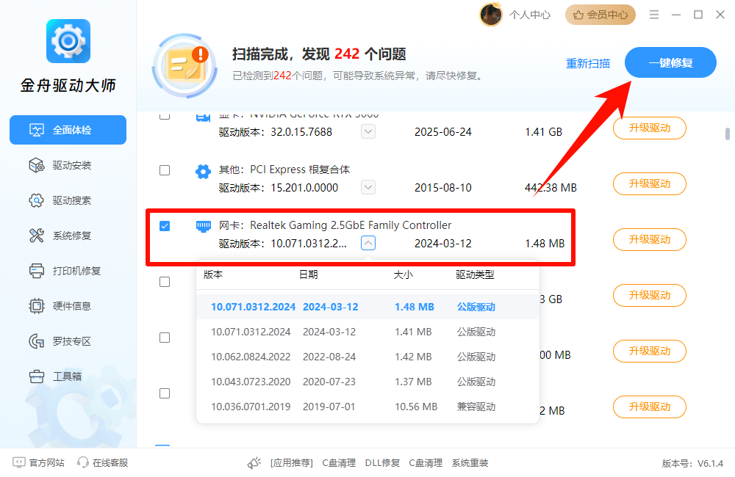Open 打印机修复 section
Viewport: 735px width, 477px height.
[68, 271]
